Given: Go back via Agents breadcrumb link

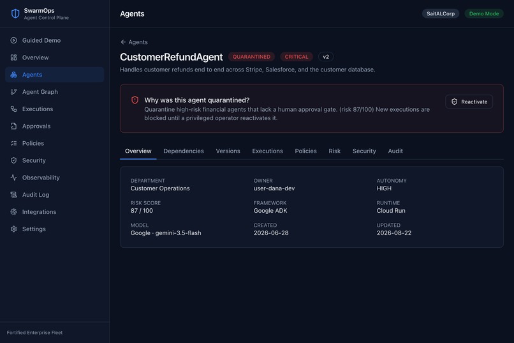Looking at the screenshot, I should click(x=134, y=42).
